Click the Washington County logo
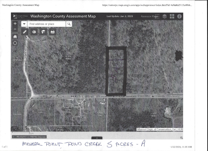Image resolution: width=208 pixels, height=151 pixels. [x=20, y=16]
